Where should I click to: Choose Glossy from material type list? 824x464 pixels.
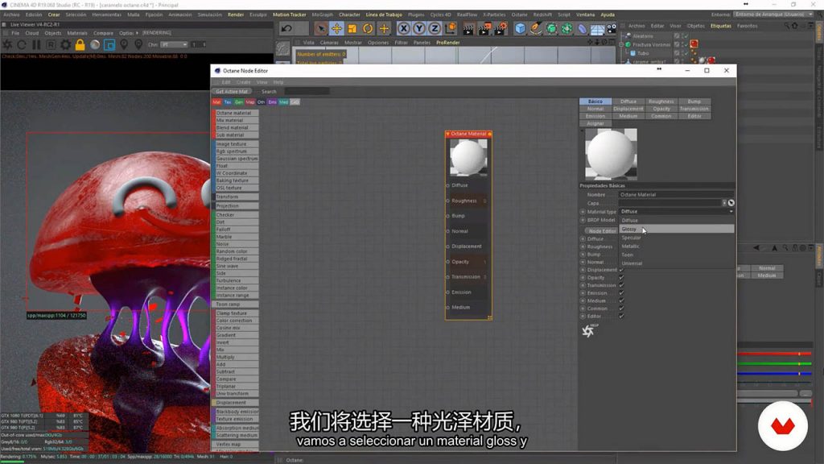coord(677,229)
